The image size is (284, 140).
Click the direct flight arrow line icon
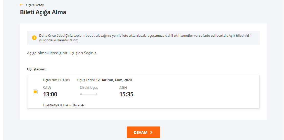coord(89,94)
